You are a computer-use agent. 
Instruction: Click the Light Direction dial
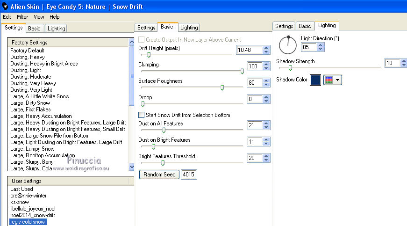click(x=287, y=45)
